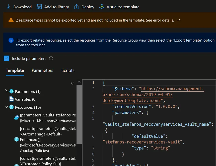
Task: Click the Recovery Services vault cloud icon
Action: (x=17, y=118)
